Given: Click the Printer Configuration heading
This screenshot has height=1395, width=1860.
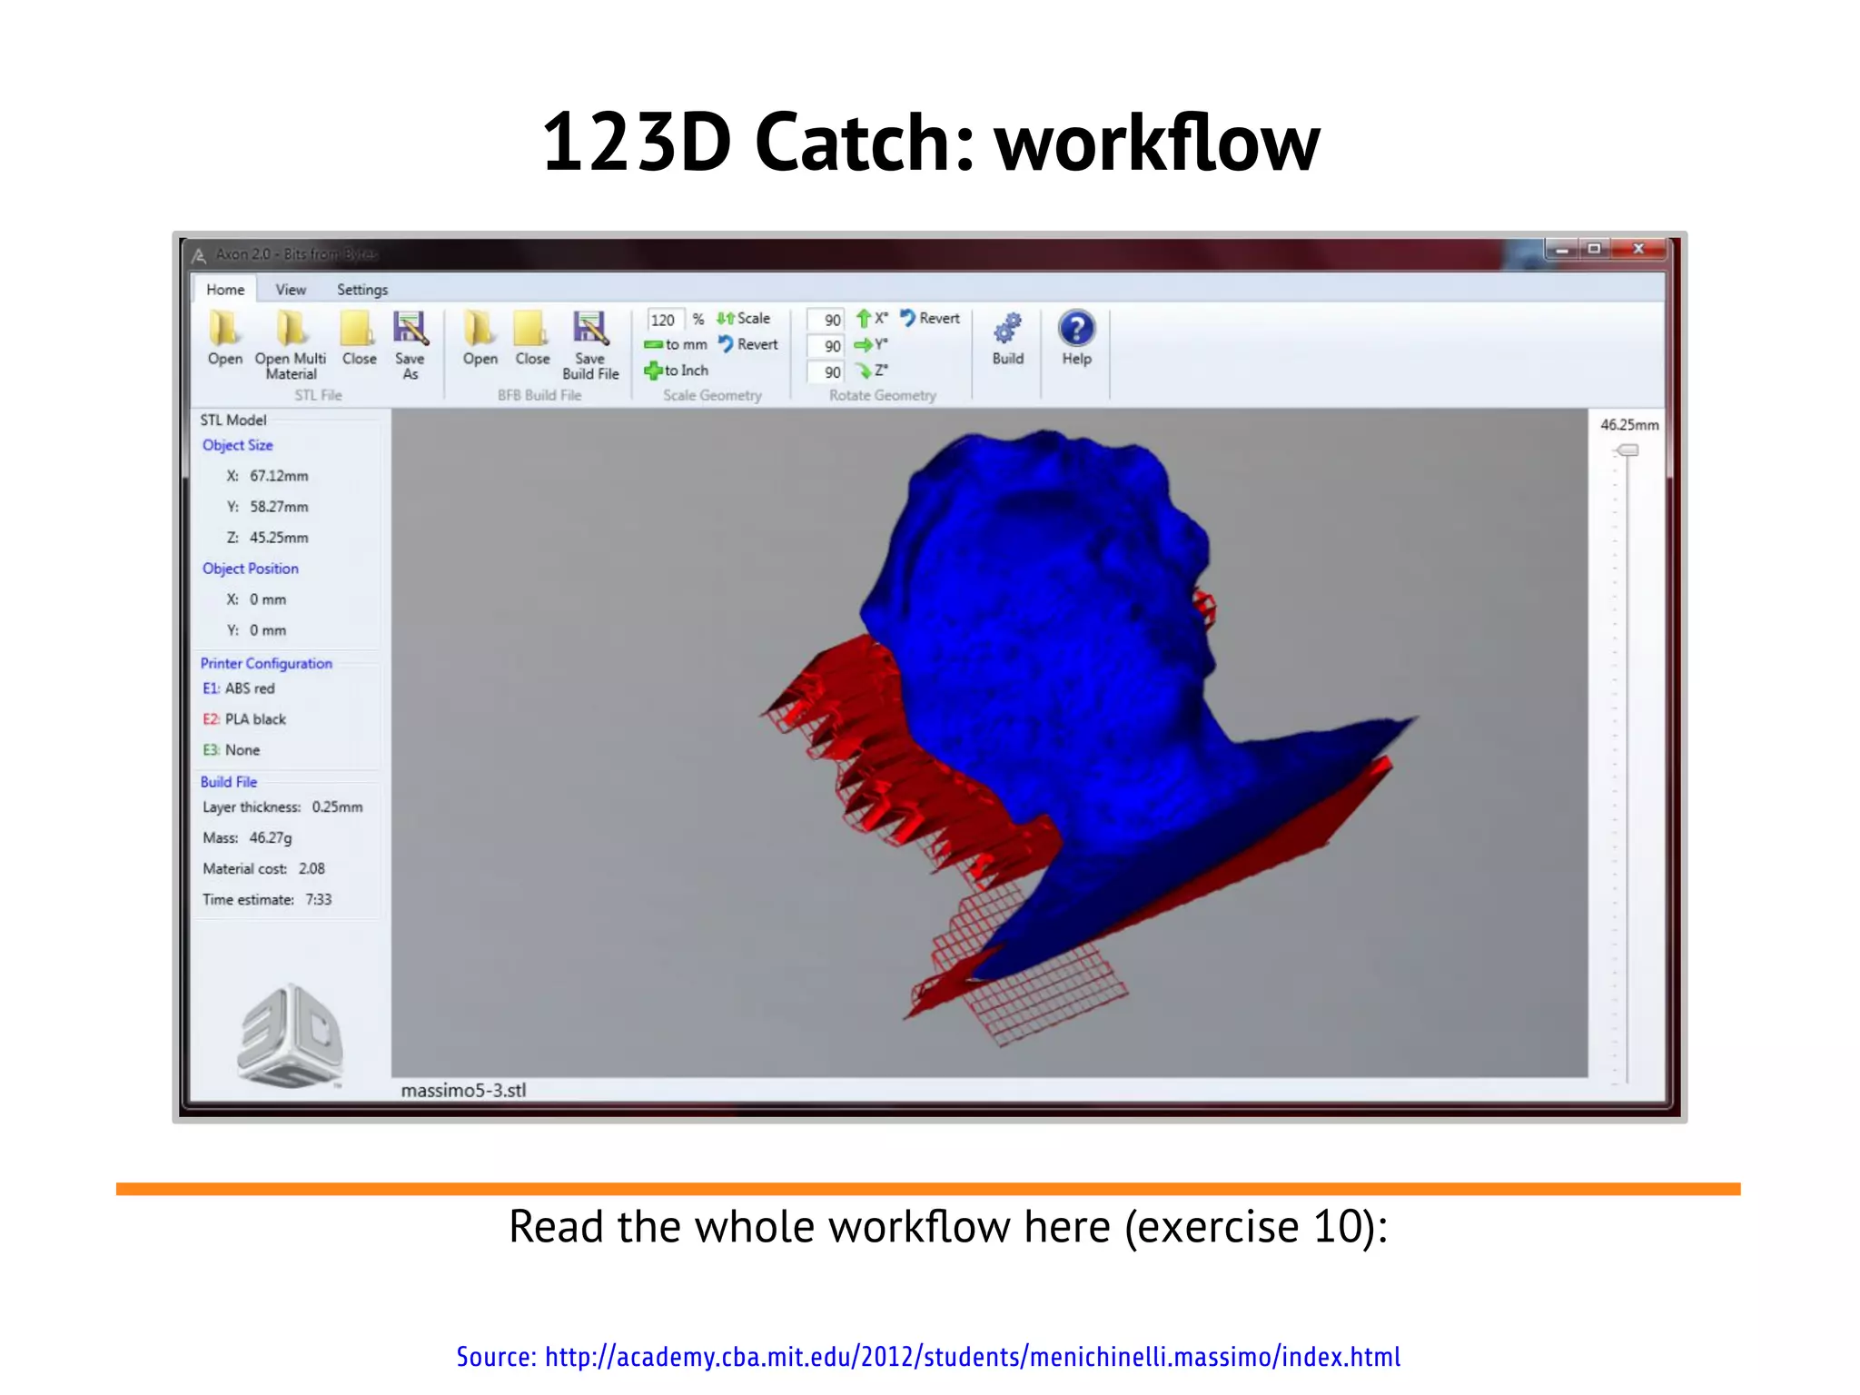Looking at the screenshot, I should click(266, 664).
